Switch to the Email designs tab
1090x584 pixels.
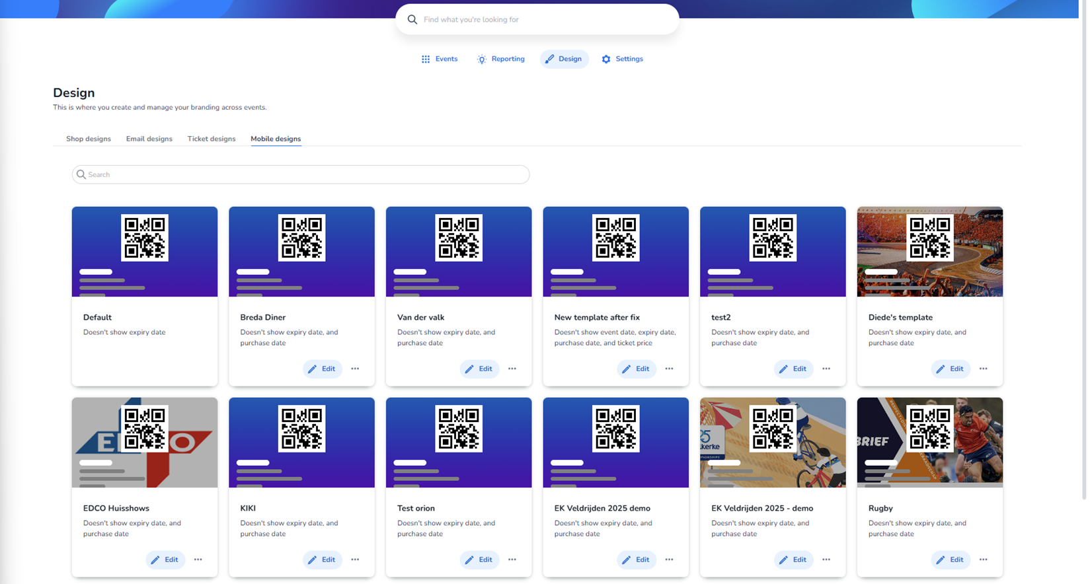pyautogui.click(x=149, y=139)
